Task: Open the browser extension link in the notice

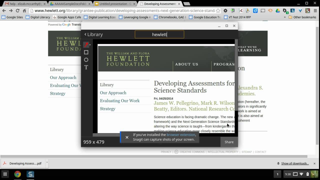Action: pyautogui.click(x=181, y=135)
